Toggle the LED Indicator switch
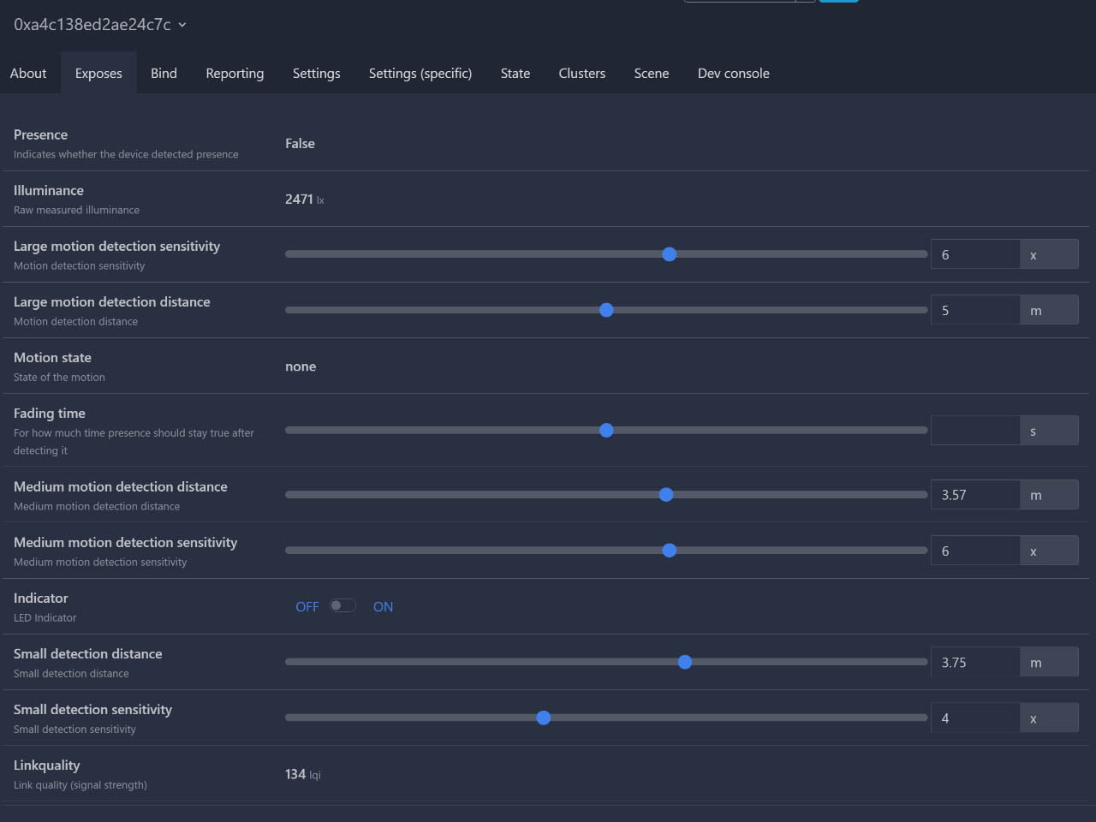 pyautogui.click(x=342, y=605)
